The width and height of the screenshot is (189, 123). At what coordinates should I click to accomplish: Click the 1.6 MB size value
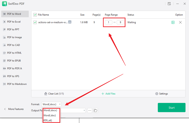click(x=84, y=22)
